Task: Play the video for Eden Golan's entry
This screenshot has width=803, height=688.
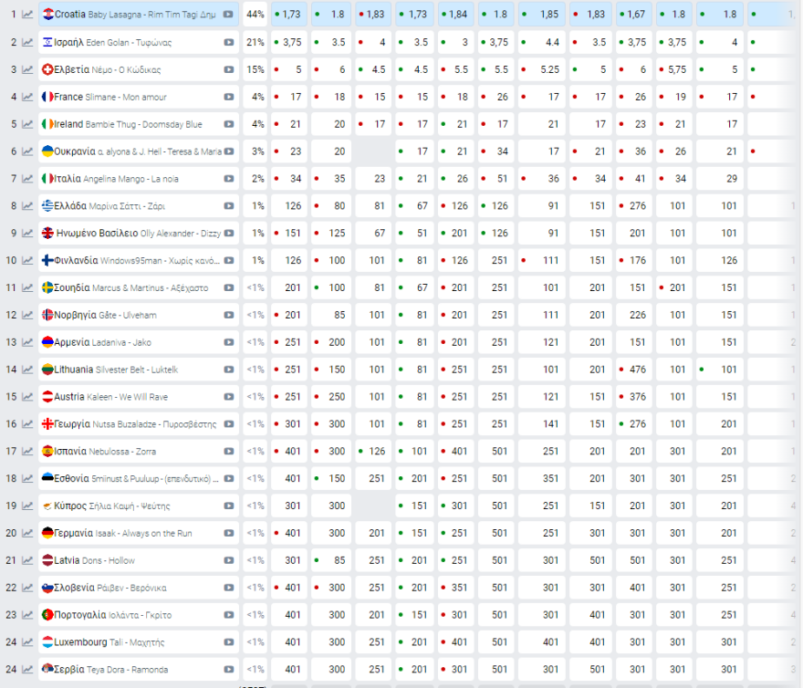Action: click(x=228, y=42)
